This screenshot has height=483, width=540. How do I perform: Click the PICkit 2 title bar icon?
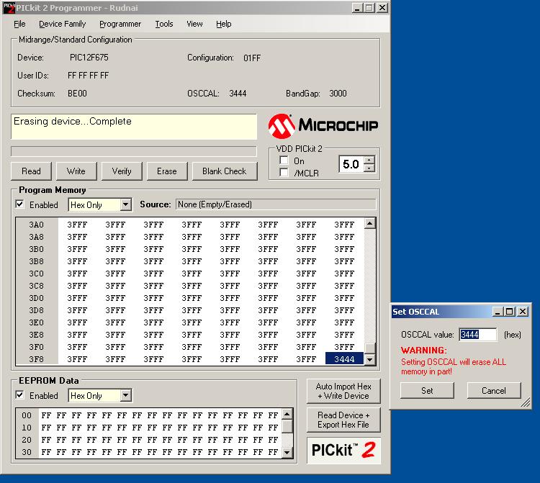pyautogui.click(x=9, y=8)
